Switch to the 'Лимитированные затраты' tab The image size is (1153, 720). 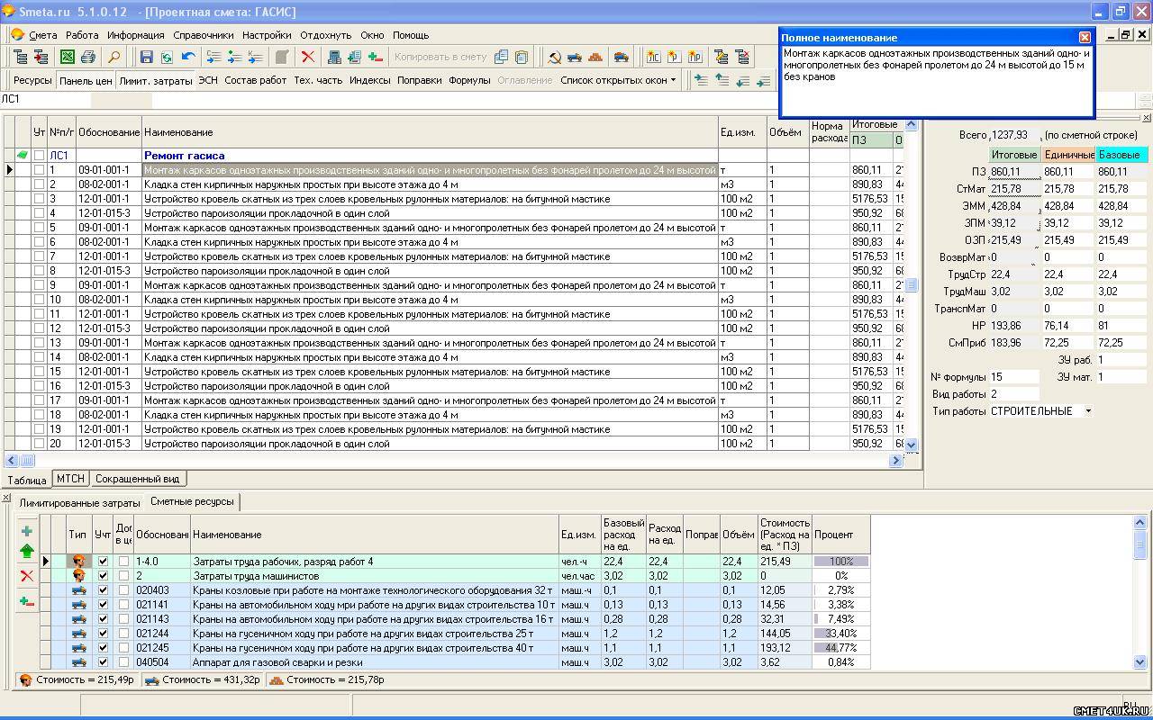[x=79, y=503]
